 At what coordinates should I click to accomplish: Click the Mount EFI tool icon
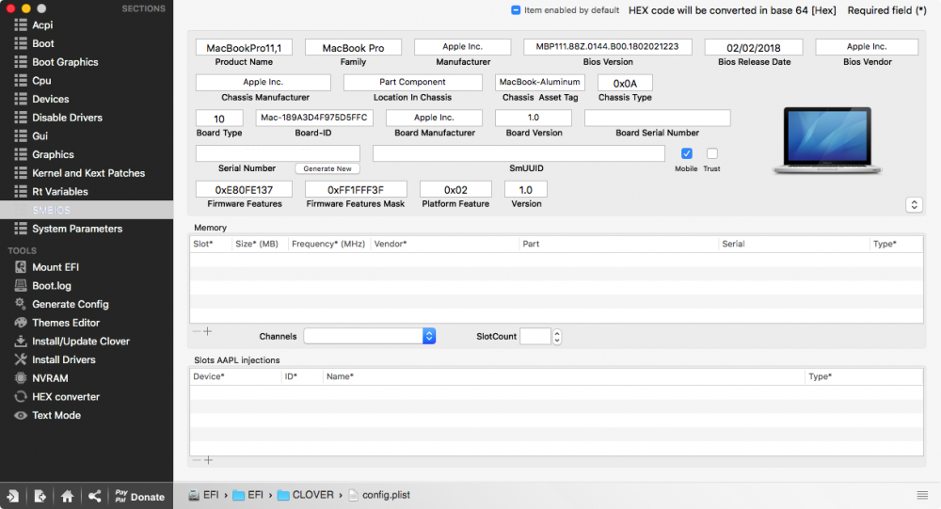coord(21,267)
